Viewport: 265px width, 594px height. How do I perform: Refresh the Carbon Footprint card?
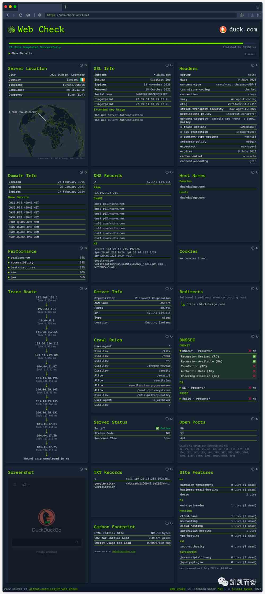[x=171, y=523]
